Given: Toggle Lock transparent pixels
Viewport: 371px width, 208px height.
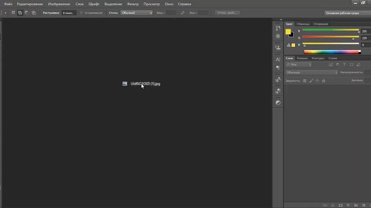Looking at the screenshot, I should click(305, 81).
